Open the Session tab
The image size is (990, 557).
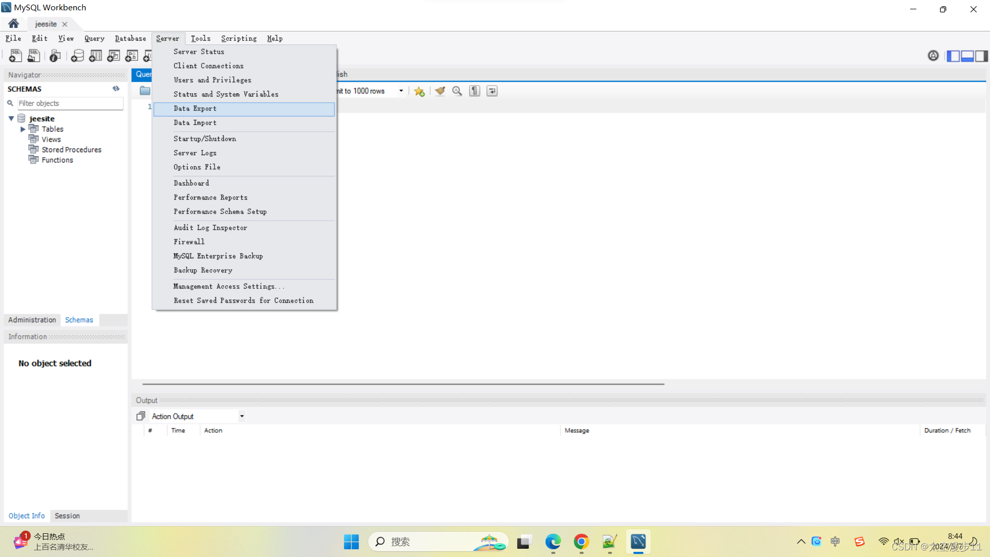67,516
